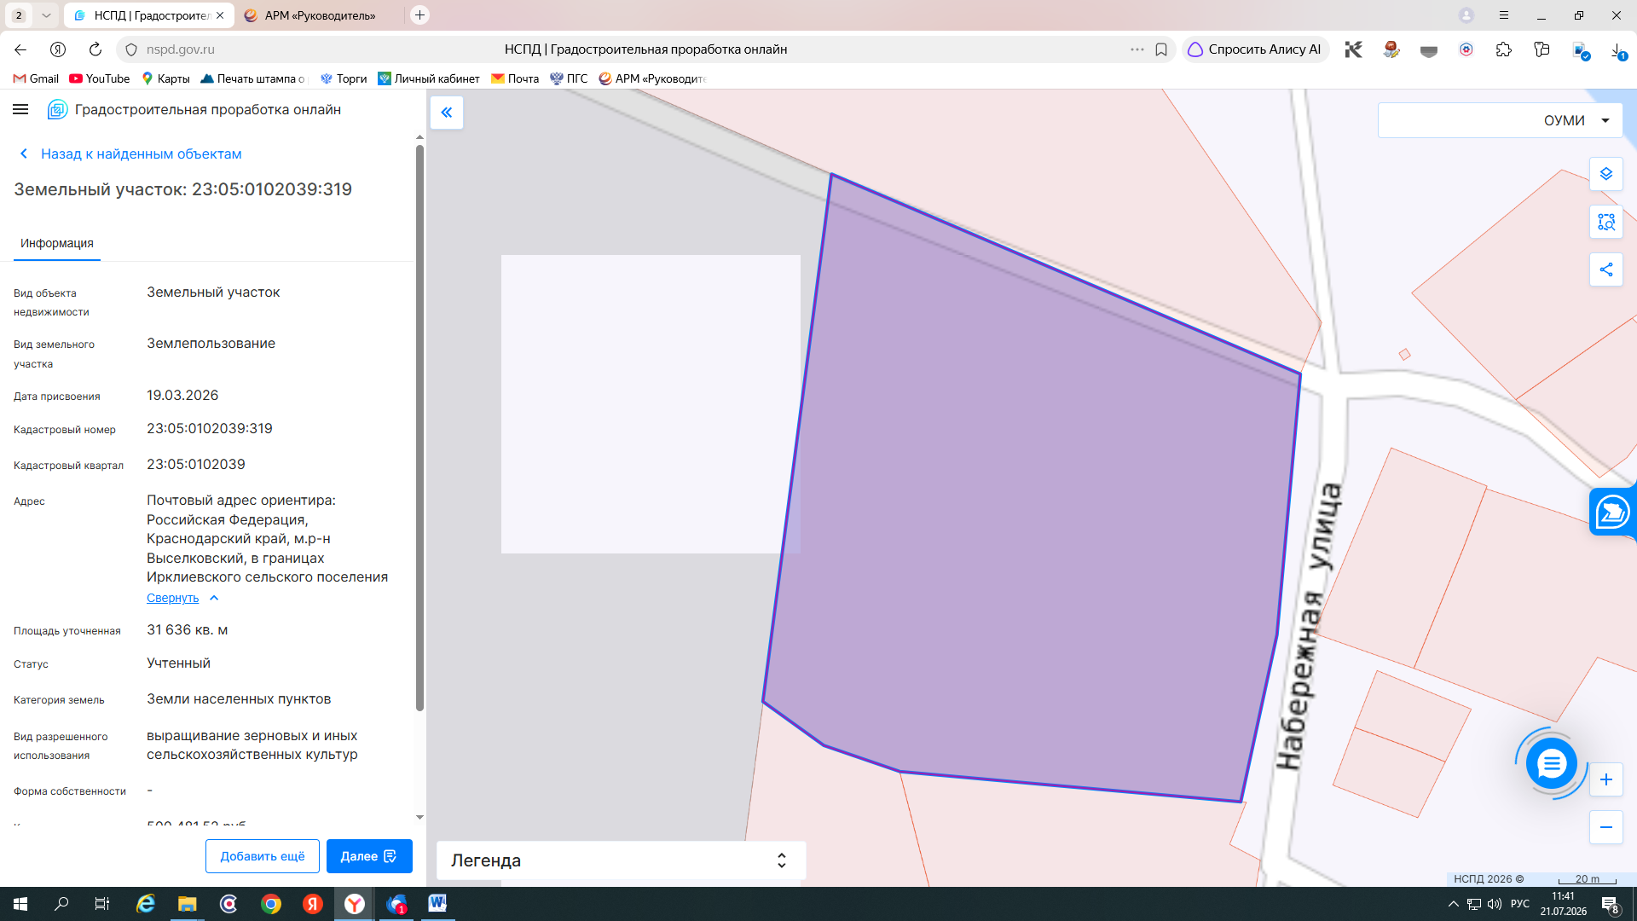Click the Далее button
1637x921 pixels.
click(369, 856)
